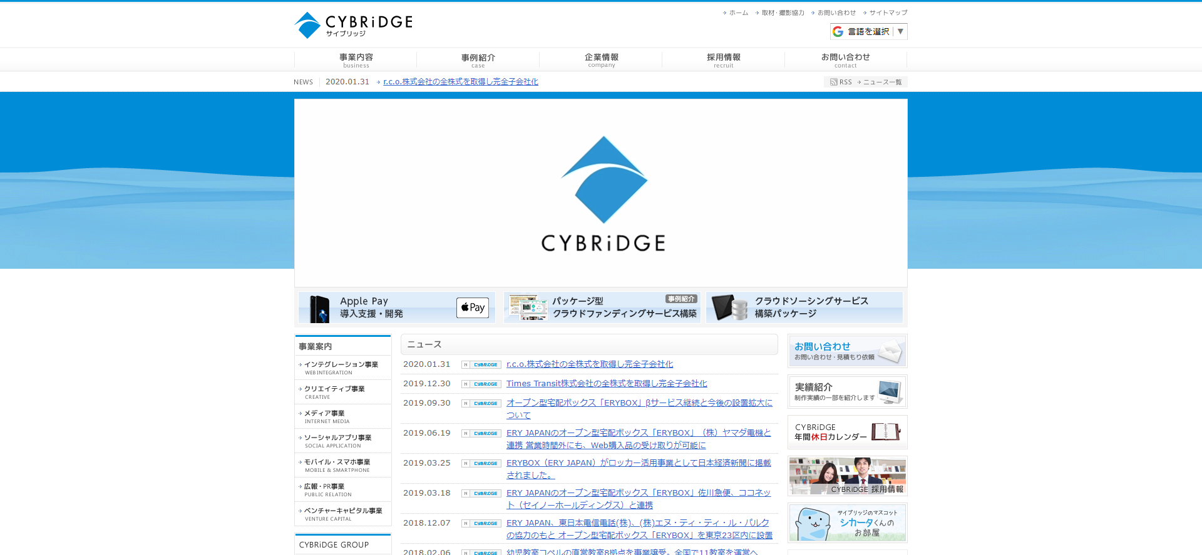Open 採用情報 recruit menu
The image size is (1202, 555).
click(723, 60)
